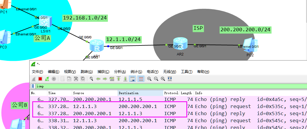The height and width of the screenshot is (129, 307).
Task: Click the Destination column header
Action: 128,93
